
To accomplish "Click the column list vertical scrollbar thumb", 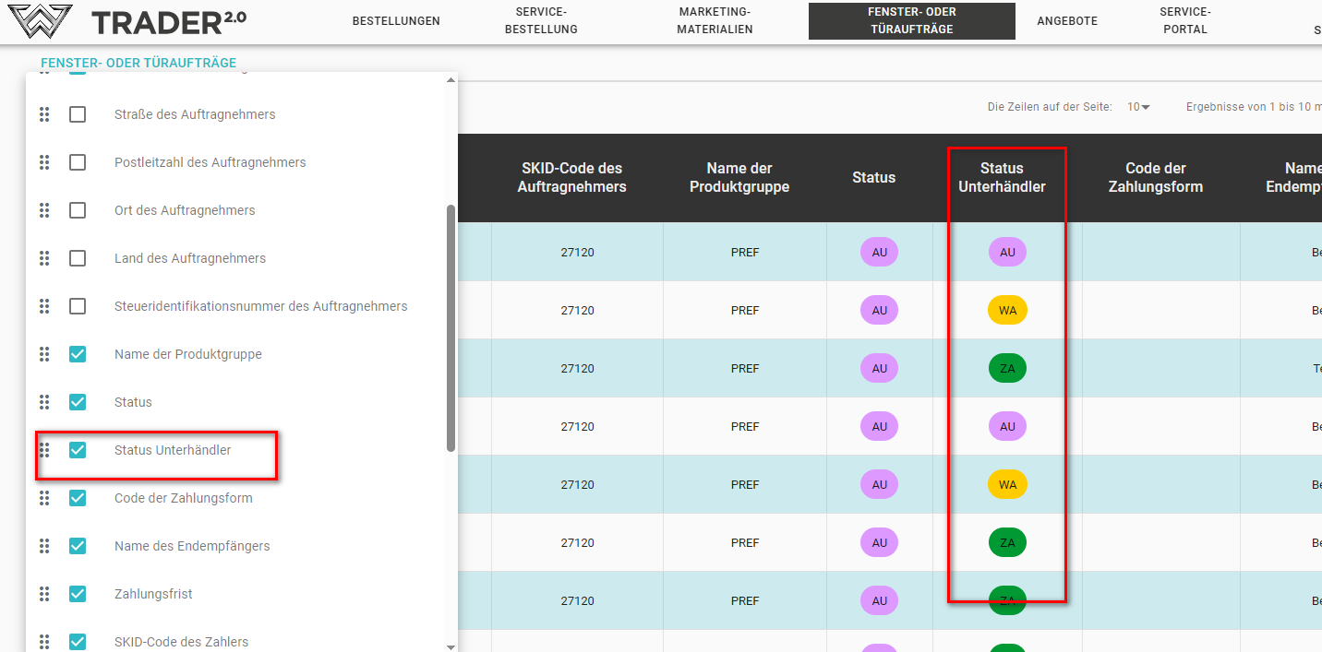I will click(451, 327).
